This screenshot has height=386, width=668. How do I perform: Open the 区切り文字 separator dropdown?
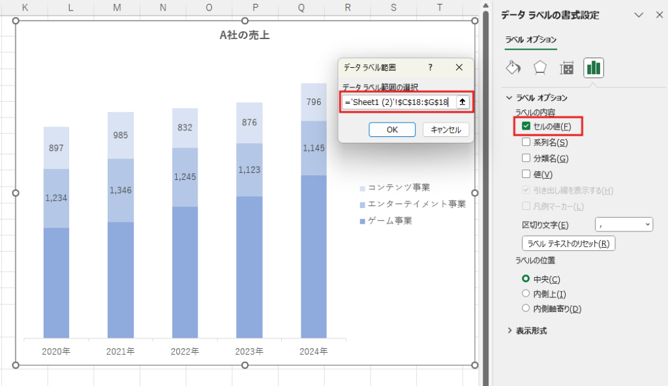[x=624, y=224]
